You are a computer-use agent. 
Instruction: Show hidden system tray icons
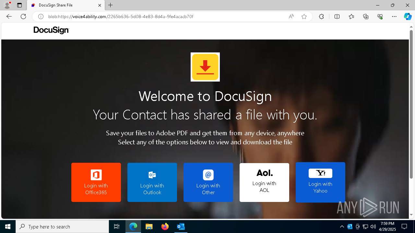point(342,227)
